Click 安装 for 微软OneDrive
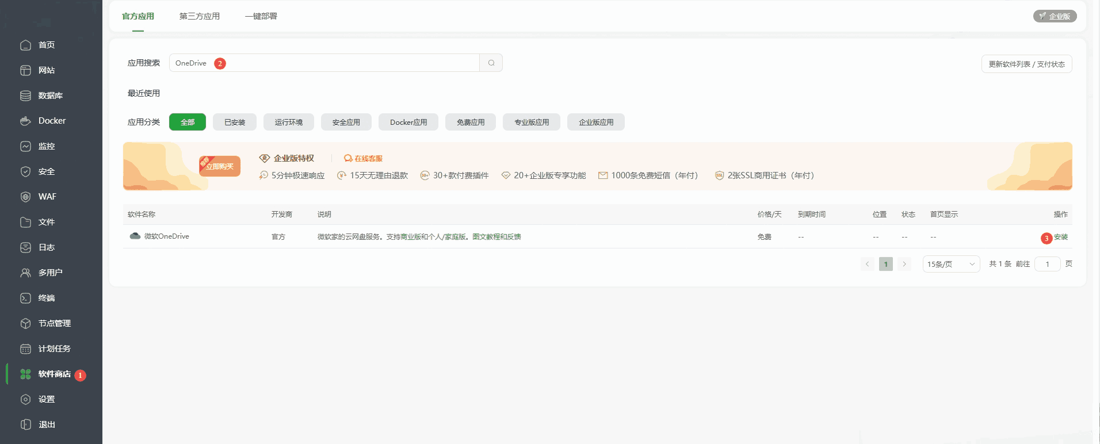 click(1060, 237)
